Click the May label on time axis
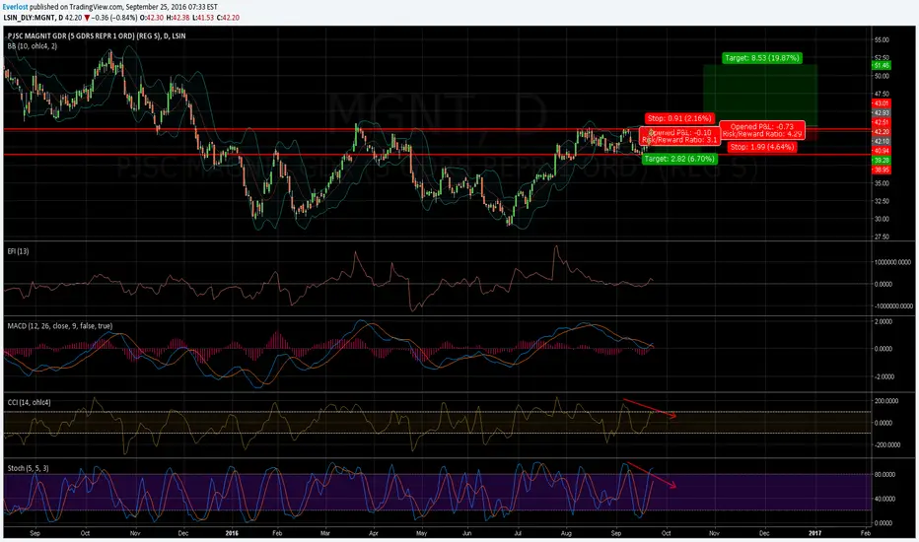 click(421, 533)
